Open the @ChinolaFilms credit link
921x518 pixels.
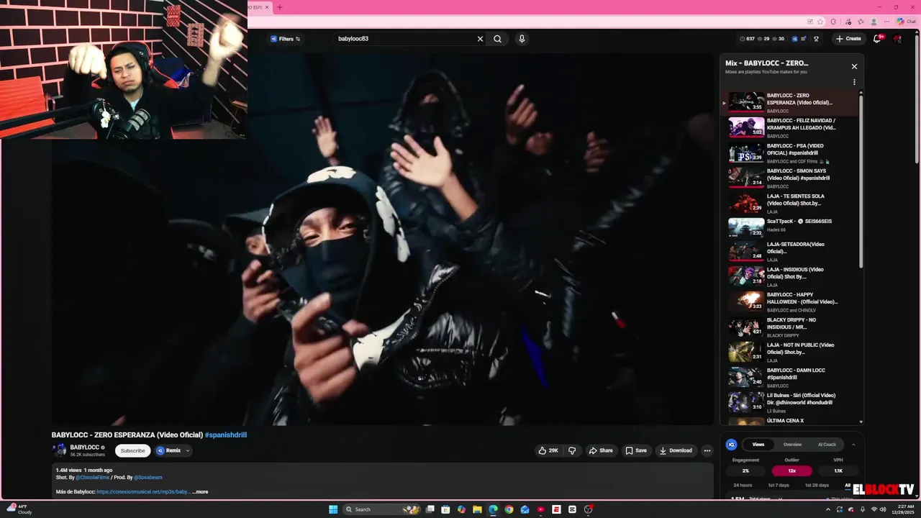coord(92,477)
